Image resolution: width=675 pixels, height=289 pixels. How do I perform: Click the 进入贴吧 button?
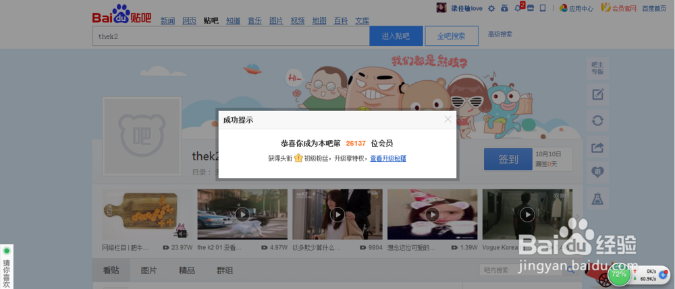point(396,36)
